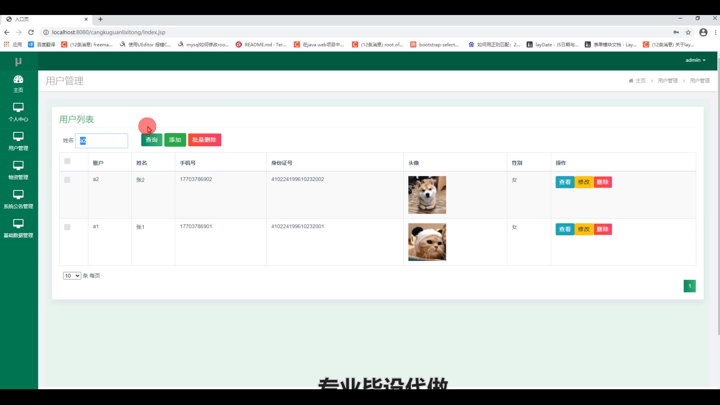Open Chrome profile avatar icon
Image resolution: width=720 pixels, height=405 pixels.
tap(703, 32)
